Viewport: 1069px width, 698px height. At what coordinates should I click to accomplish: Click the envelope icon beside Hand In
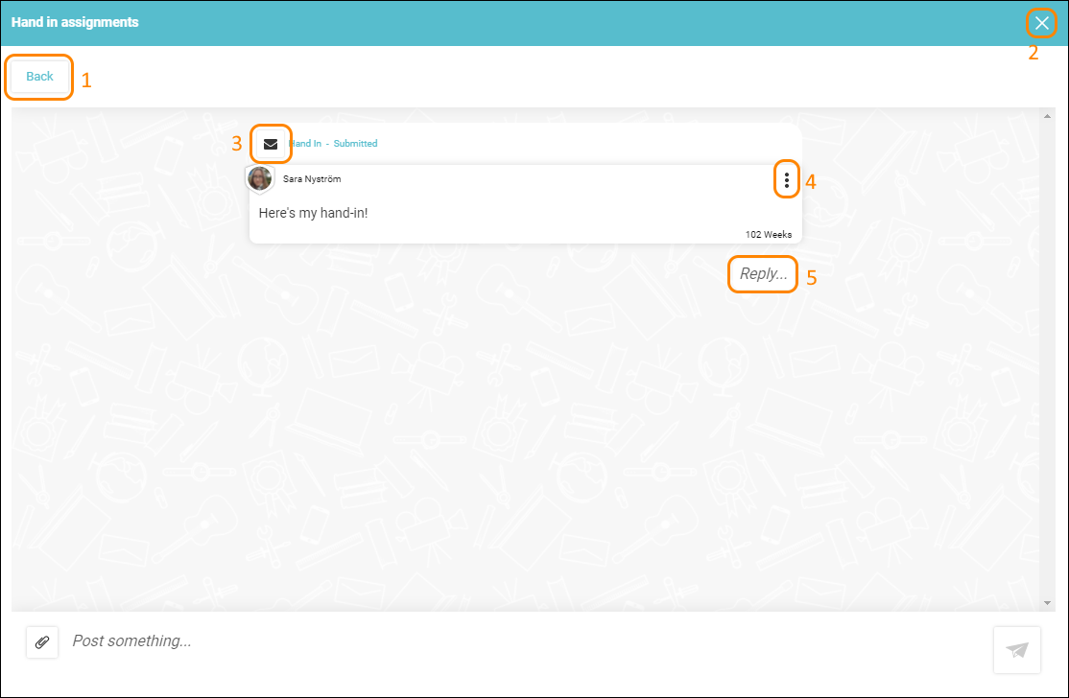pyautogui.click(x=271, y=144)
